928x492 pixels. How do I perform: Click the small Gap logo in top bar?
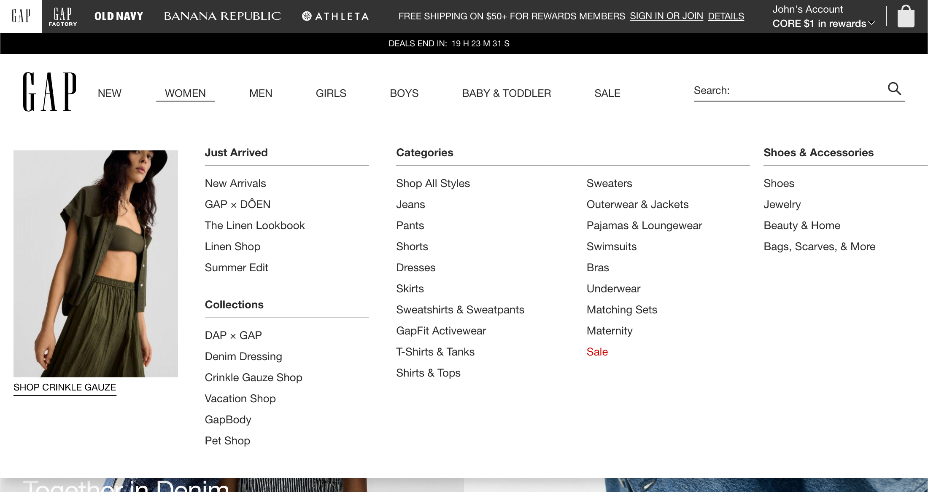(x=21, y=16)
